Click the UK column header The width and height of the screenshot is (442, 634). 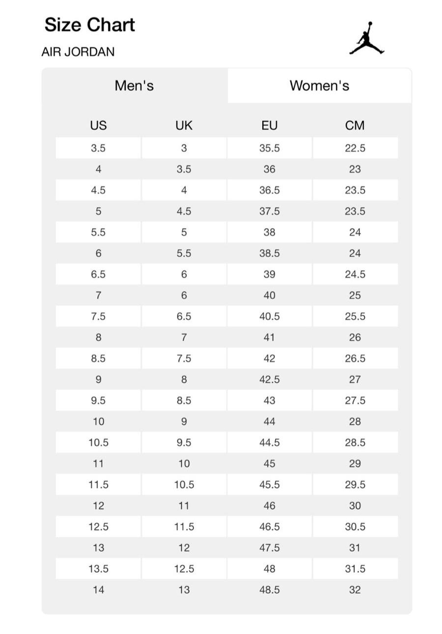pyautogui.click(x=184, y=125)
